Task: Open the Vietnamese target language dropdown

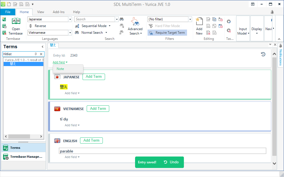Action: click(x=70, y=33)
